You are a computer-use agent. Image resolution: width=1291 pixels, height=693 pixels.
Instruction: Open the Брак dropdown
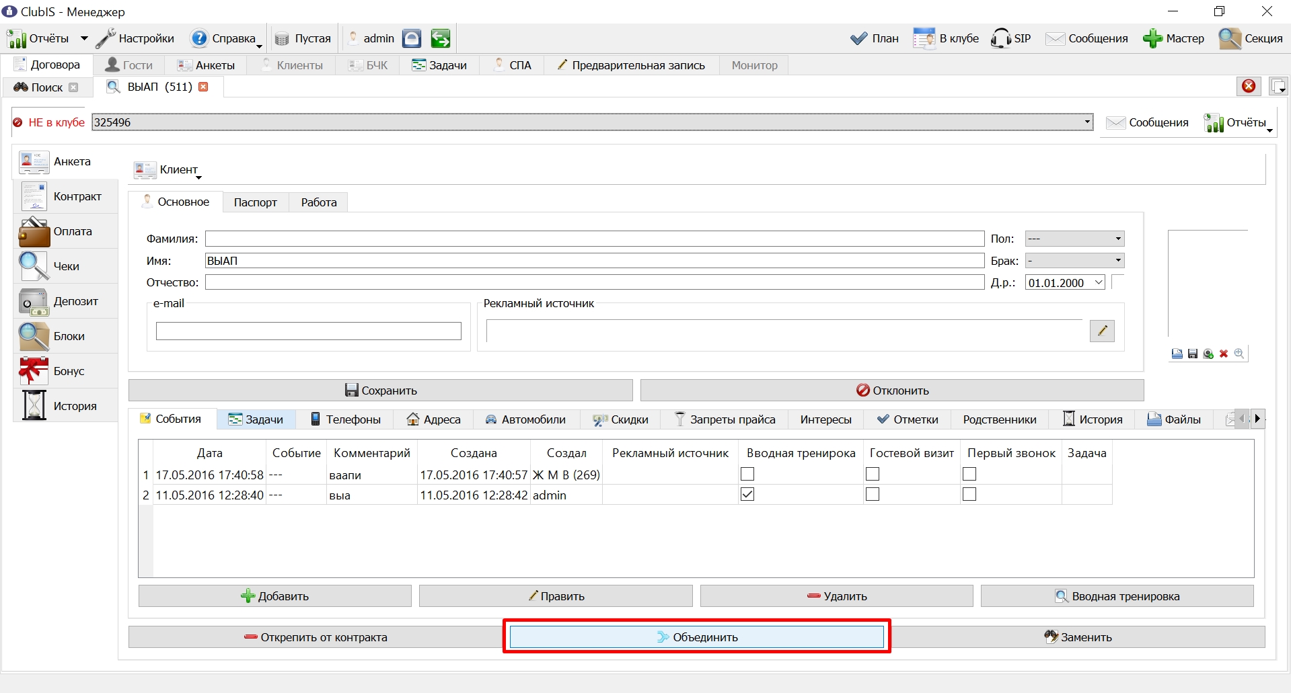tap(1074, 260)
